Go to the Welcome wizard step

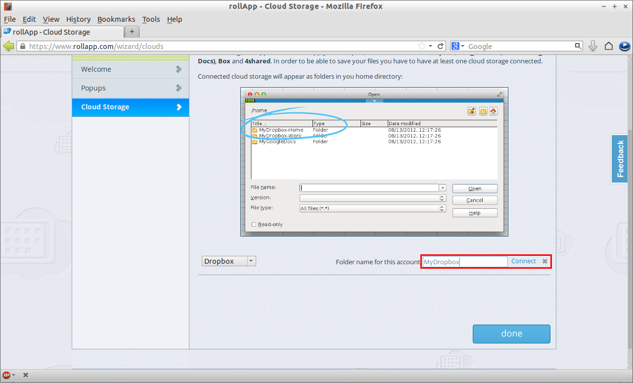coord(131,69)
